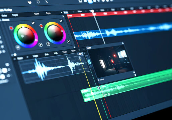Click the lower of two handles at preview's lower-right
172x120 pixels.
(x=135, y=75)
